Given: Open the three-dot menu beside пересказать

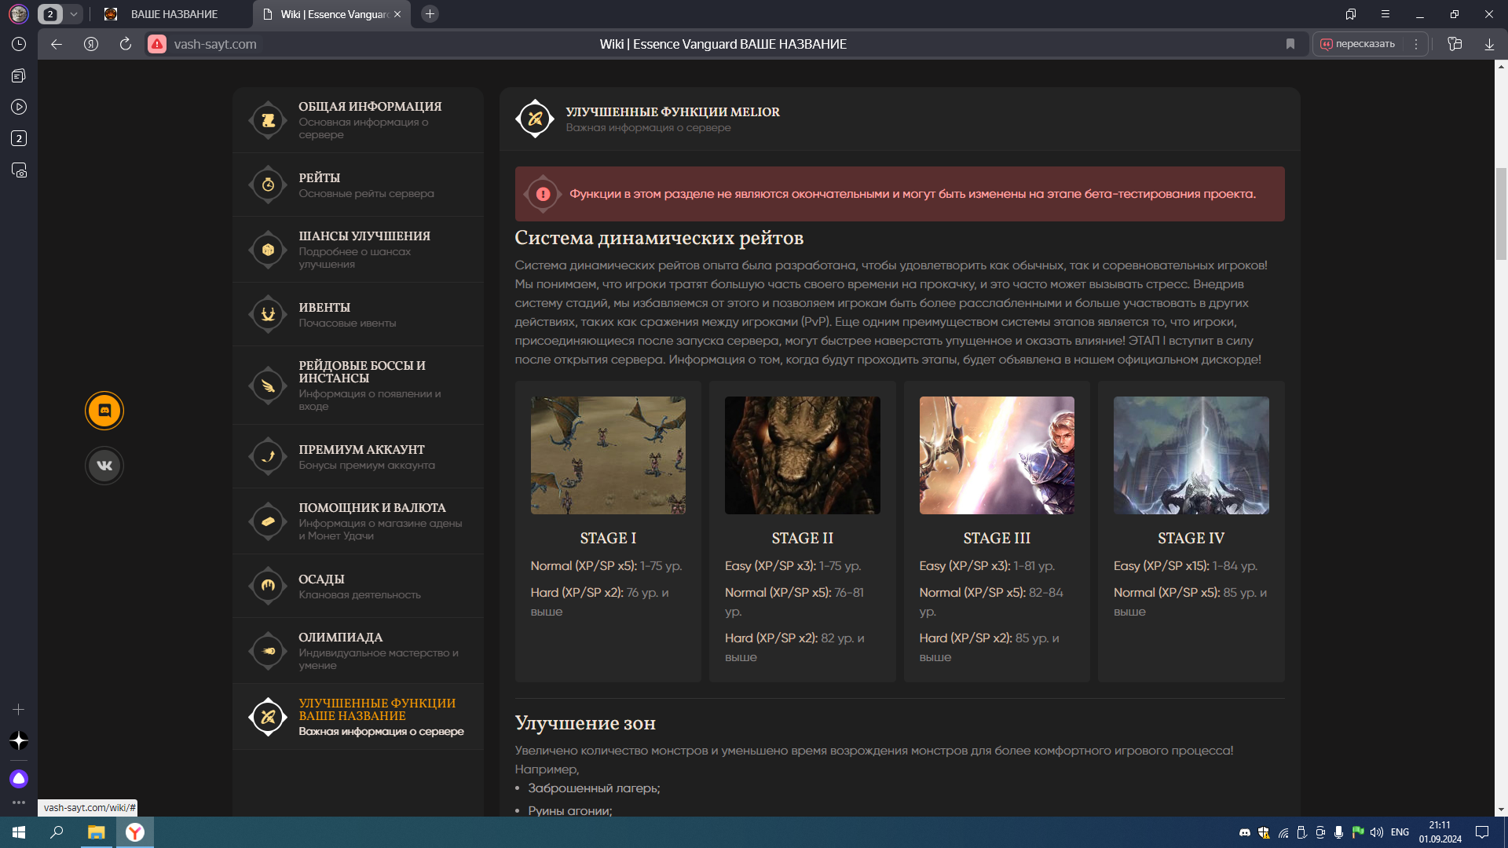Looking at the screenshot, I should coord(1416,44).
